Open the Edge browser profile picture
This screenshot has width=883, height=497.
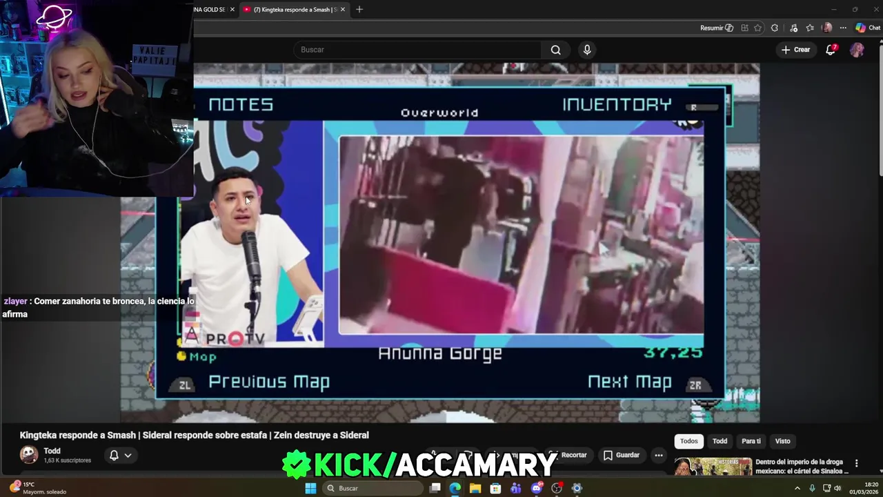pos(827,28)
